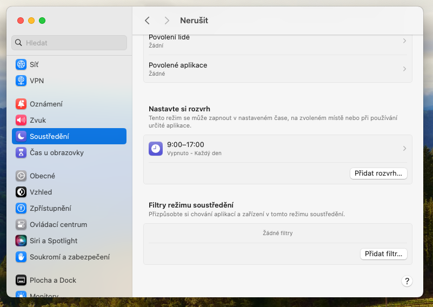Click the Oznámení bell icon

point(21,104)
